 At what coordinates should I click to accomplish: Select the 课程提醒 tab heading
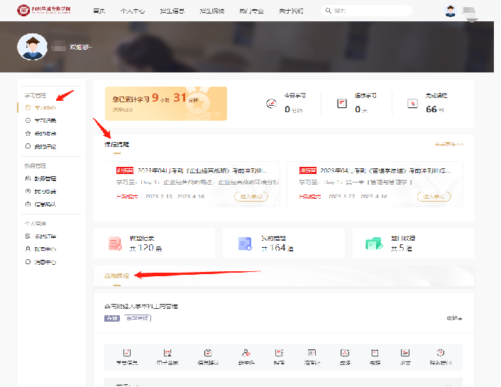[x=116, y=145]
